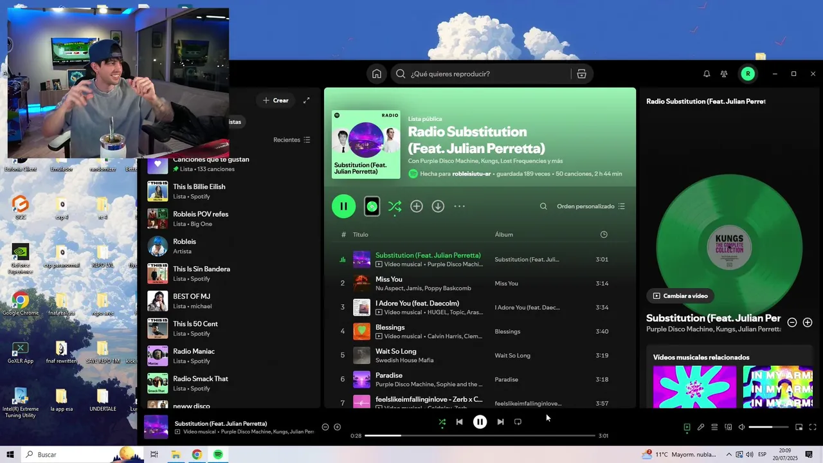Adjust the volume slider
This screenshot has height=463, width=823.
768,427
